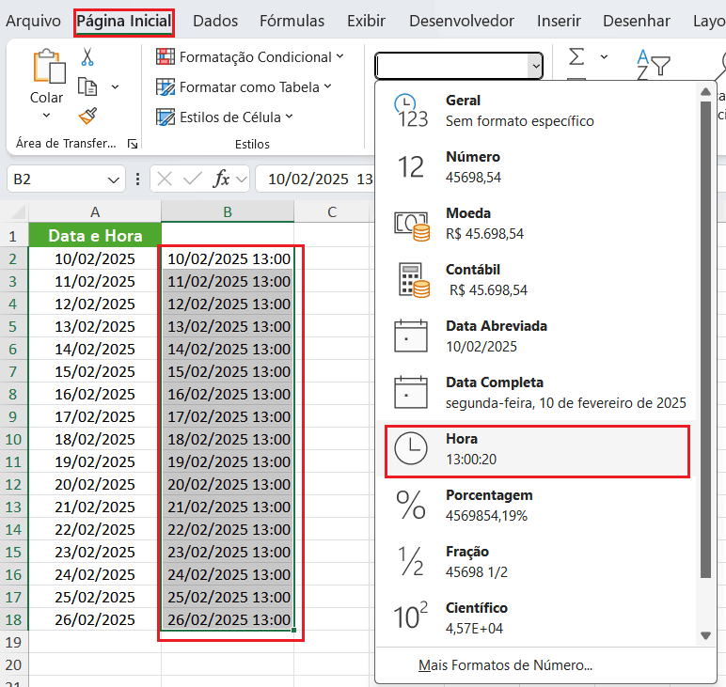
Task: Open the Name Box dropdown arrow
Action: pos(114,180)
